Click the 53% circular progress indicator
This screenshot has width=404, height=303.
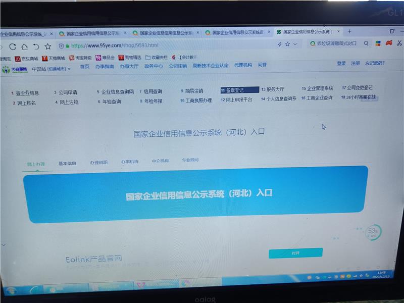373,232
